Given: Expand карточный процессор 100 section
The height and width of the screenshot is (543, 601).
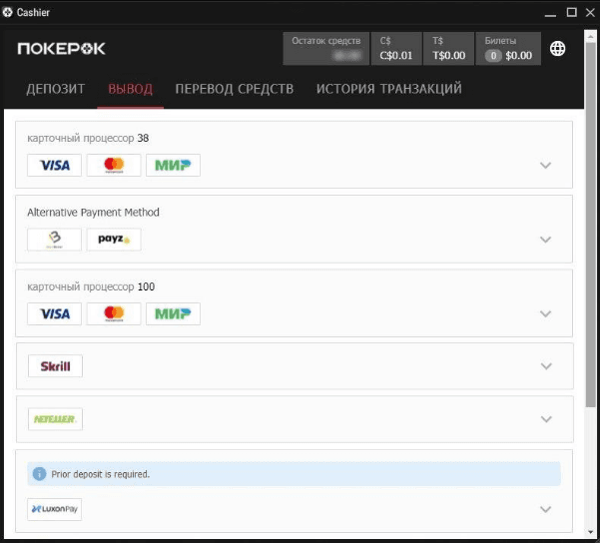Looking at the screenshot, I should tap(545, 313).
